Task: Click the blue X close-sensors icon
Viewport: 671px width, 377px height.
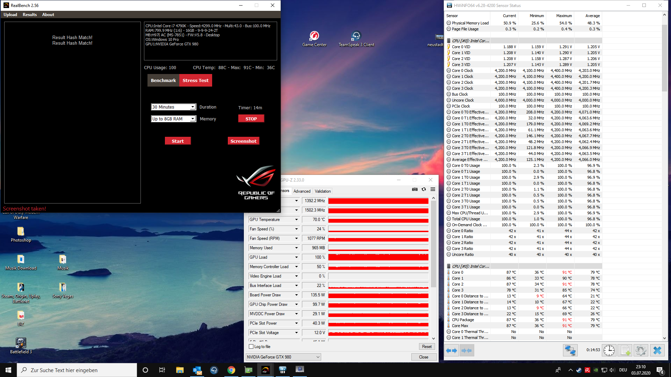Action: click(657, 350)
